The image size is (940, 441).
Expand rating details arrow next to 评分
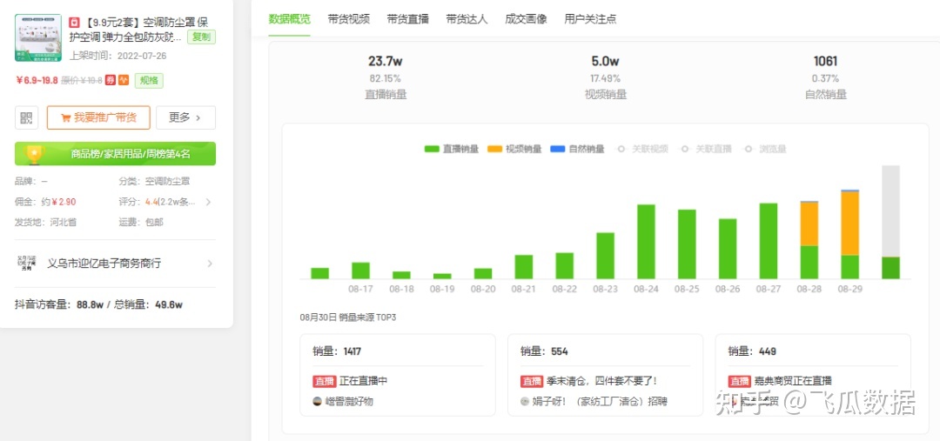208,202
